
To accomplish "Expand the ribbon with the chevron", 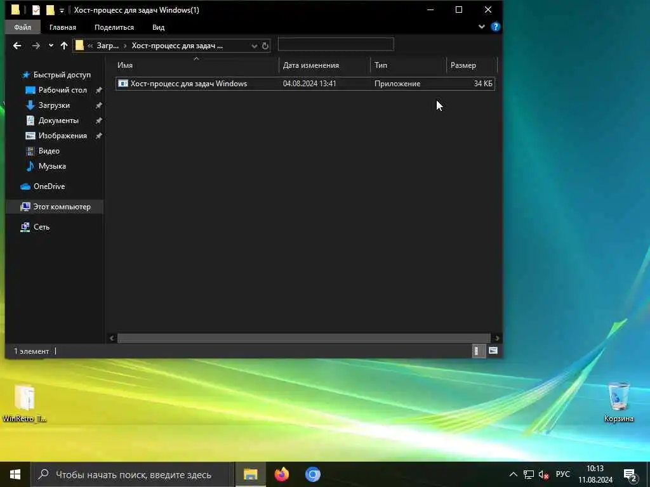I will click(481, 27).
